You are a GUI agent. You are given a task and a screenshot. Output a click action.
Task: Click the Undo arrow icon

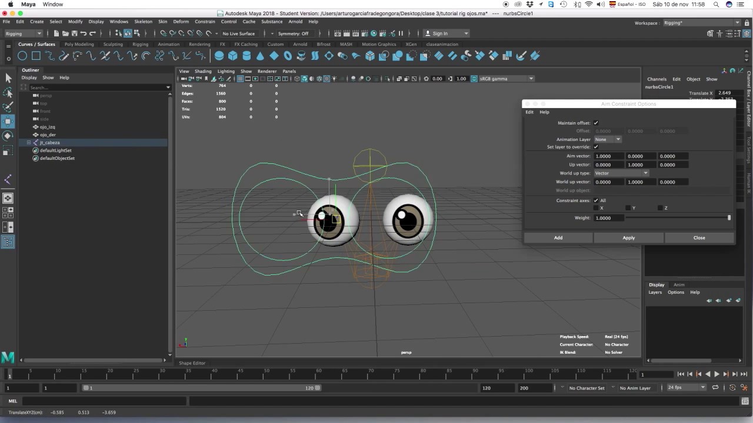point(83,33)
